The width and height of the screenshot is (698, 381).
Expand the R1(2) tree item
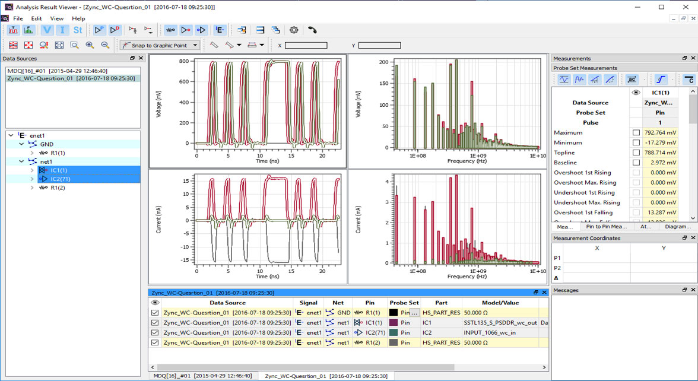pyautogui.click(x=32, y=188)
